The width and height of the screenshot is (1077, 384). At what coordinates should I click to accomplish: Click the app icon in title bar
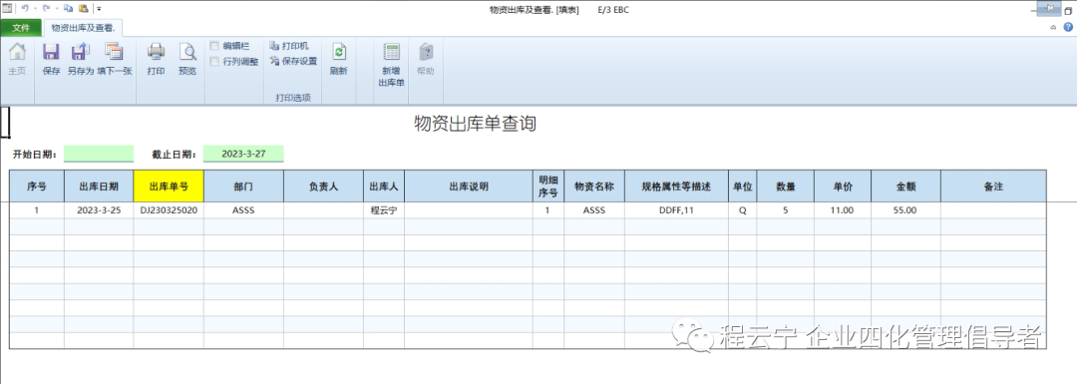pos(6,8)
